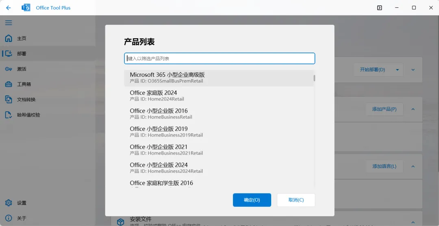The width and height of the screenshot is (439, 226).
Task: Click the 添加语言(L) button
Action: [385, 166]
